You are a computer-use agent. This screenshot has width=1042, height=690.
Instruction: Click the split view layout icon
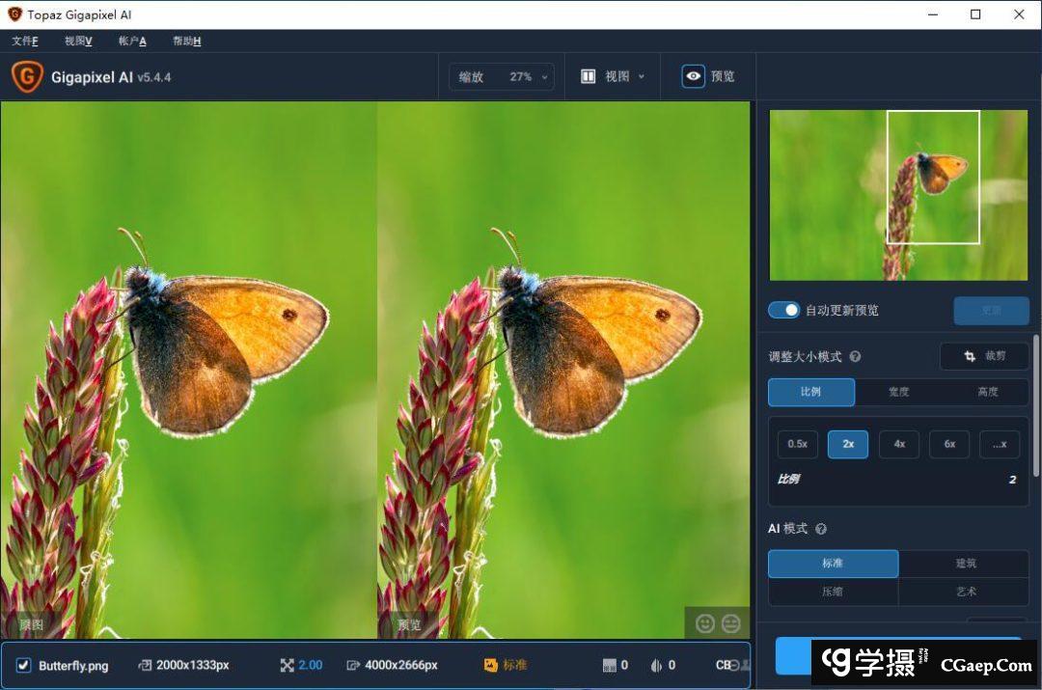point(588,76)
